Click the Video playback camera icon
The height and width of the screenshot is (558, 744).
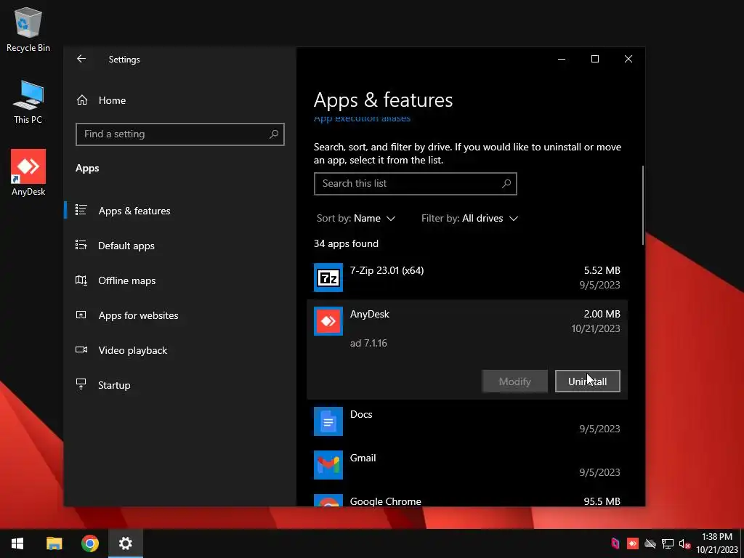coord(81,349)
